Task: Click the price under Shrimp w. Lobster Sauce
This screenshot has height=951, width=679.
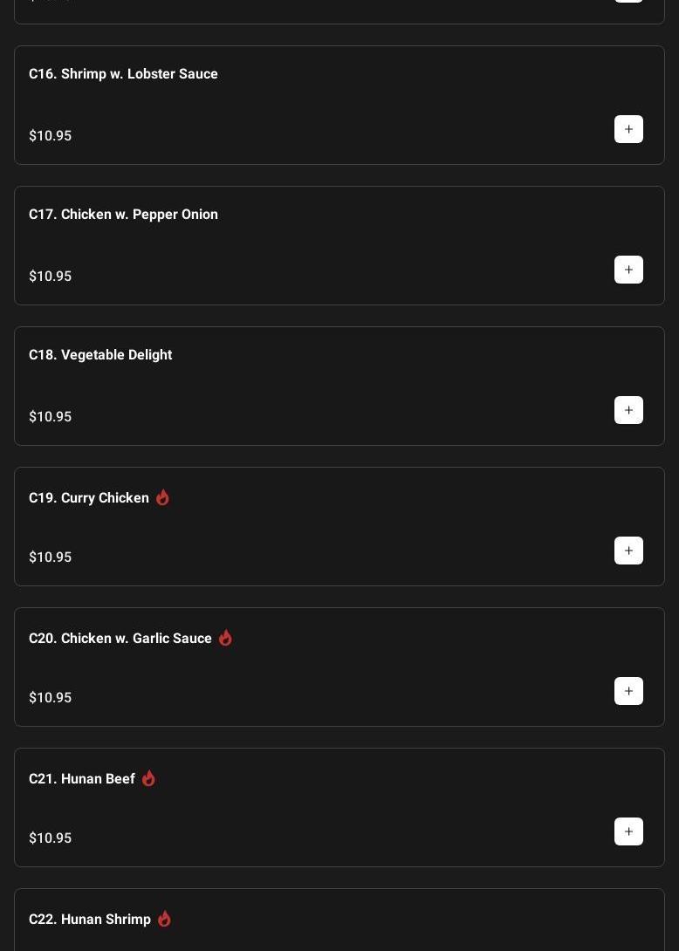Action: click(51, 136)
